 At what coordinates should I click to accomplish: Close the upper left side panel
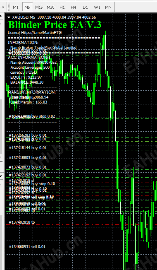(1, 16)
